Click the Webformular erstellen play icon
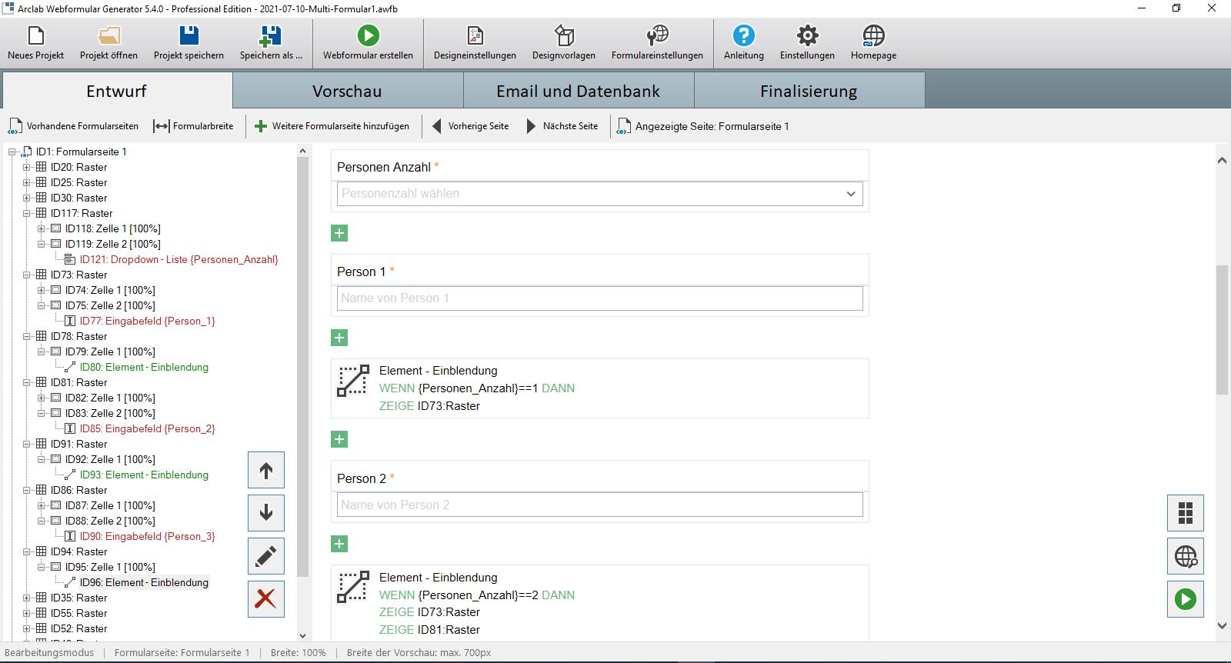 pos(368,35)
